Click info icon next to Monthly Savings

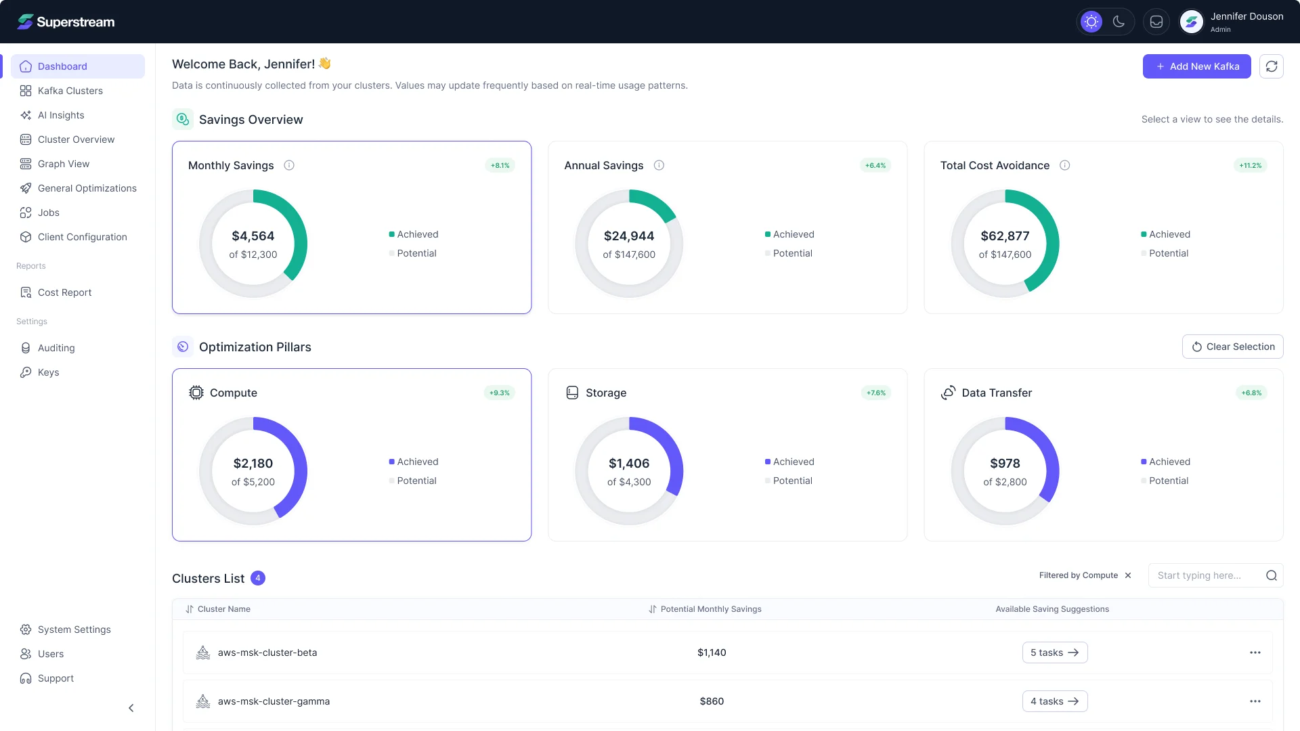coord(289,165)
